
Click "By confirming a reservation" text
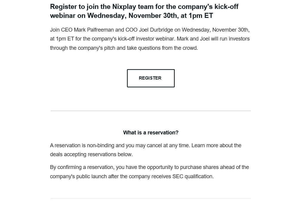coord(82,167)
